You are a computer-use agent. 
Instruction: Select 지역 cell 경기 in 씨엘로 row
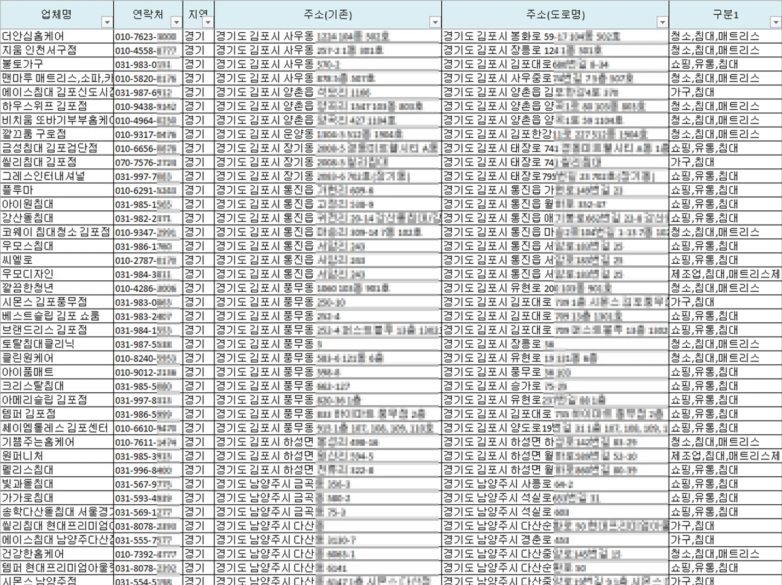coord(199,260)
